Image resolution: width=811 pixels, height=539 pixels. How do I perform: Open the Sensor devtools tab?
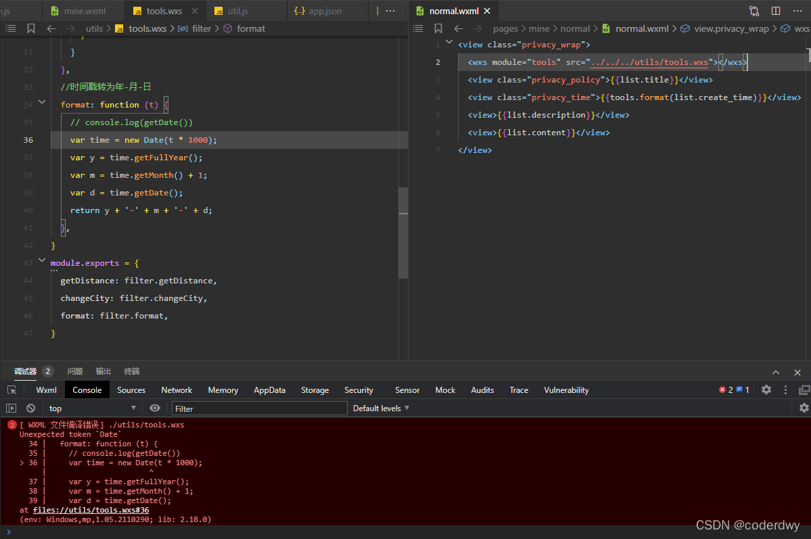[407, 390]
